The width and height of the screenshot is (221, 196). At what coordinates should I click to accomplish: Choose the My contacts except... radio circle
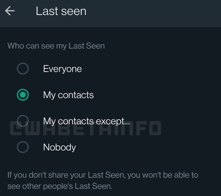(x=23, y=121)
